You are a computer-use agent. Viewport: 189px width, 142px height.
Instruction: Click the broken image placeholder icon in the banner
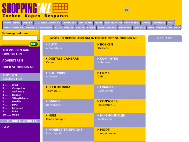point(127,10)
